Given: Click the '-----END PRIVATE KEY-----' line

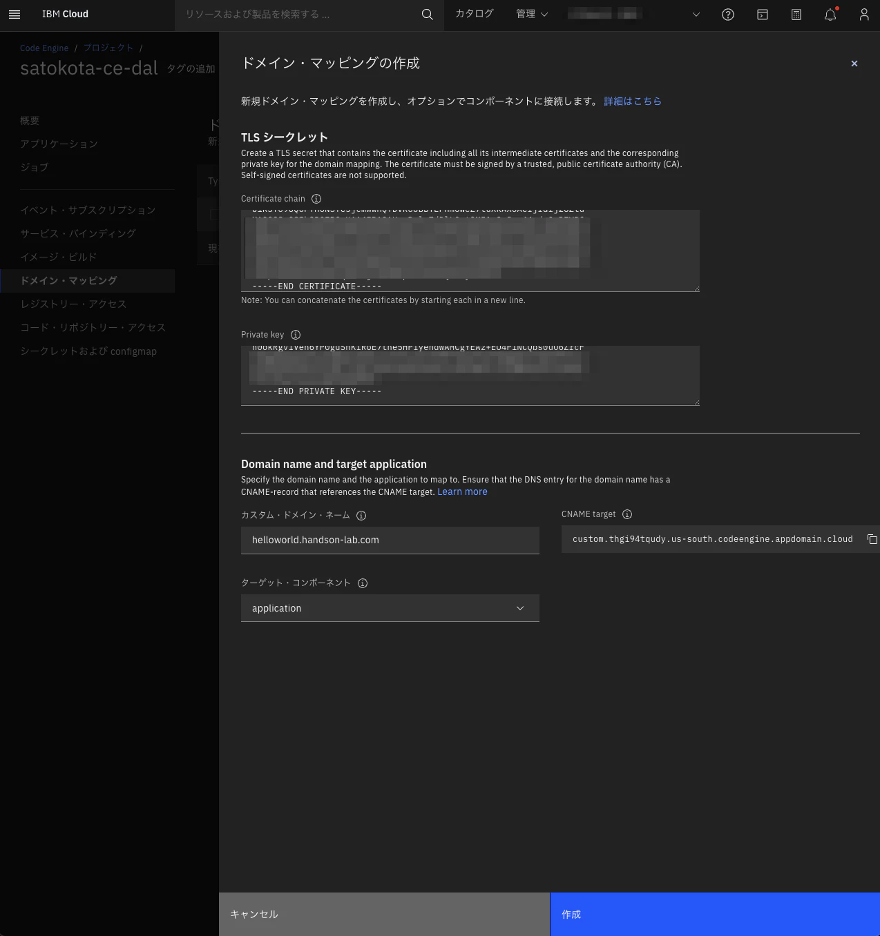Looking at the screenshot, I should point(317,391).
